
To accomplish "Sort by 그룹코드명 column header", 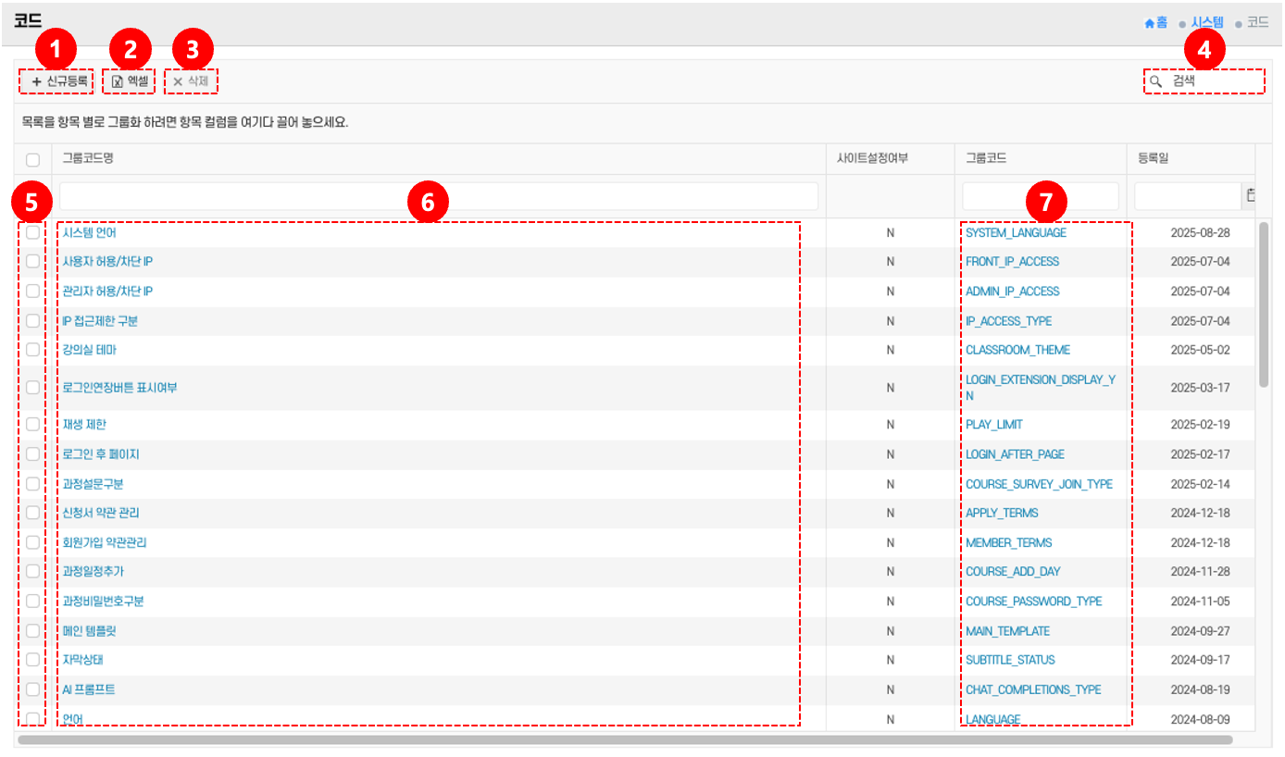I will pos(87,158).
